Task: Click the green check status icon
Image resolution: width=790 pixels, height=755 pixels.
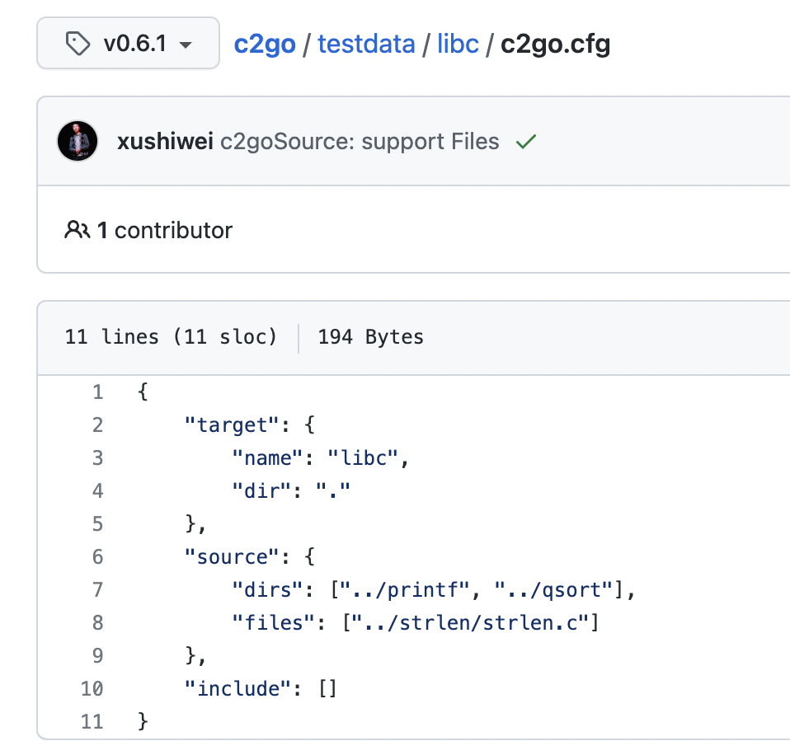Action: (526, 142)
